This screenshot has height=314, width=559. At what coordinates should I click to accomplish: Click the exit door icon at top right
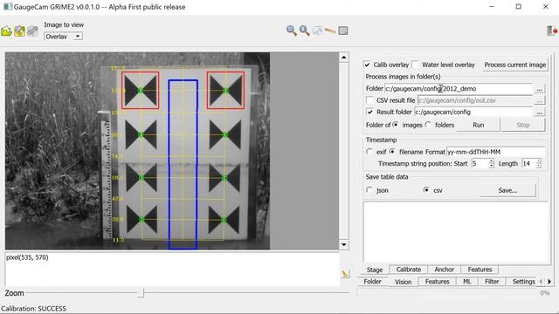tap(552, 31)
